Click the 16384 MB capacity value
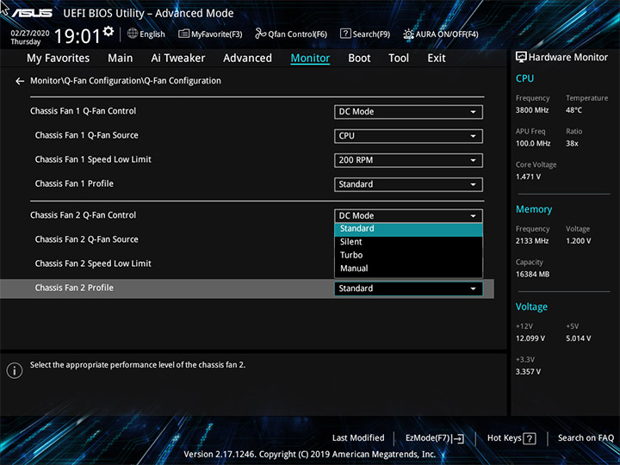Viewport: 620px width, 465px height. pos(532,275)
